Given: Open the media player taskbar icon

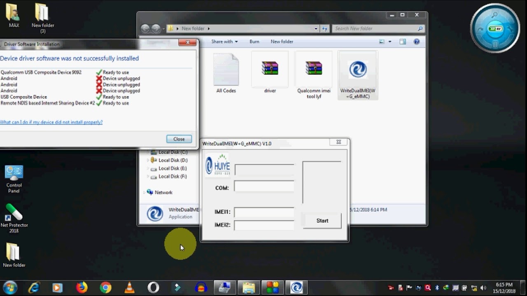Looking at the screenshot, I should coord(58,287).
